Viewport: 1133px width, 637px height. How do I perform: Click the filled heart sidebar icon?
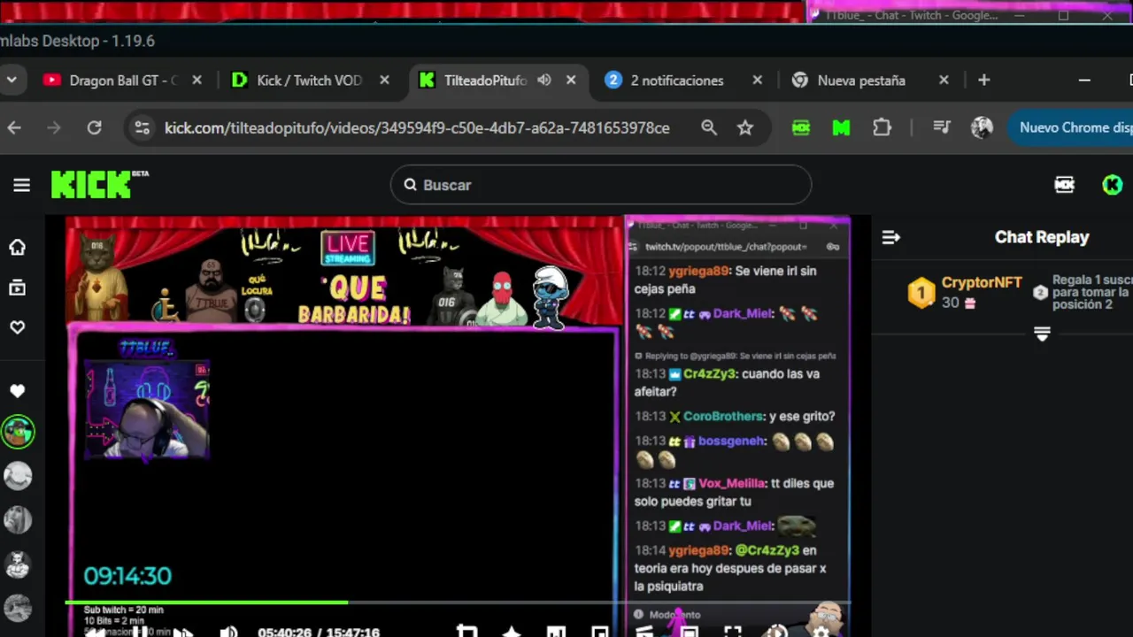17,390
